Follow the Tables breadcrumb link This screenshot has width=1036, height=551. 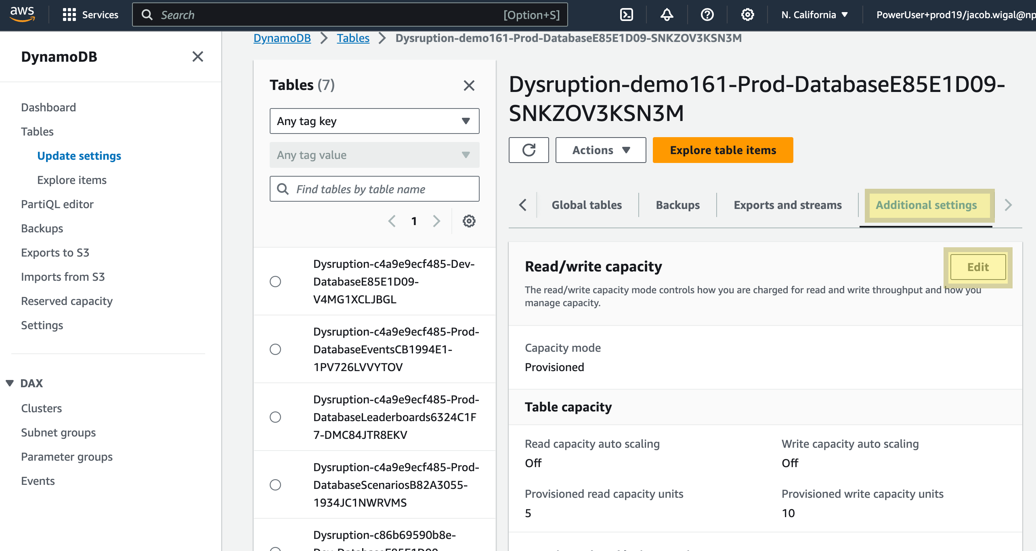[353, 38]
